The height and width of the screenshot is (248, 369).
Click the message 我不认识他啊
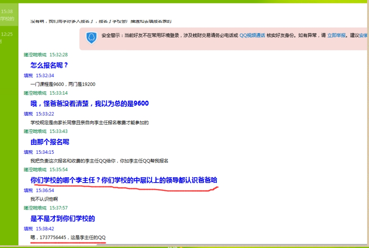click(44, 199)
